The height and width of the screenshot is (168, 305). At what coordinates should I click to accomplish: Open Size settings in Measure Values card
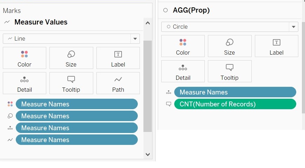pos(71,58)
